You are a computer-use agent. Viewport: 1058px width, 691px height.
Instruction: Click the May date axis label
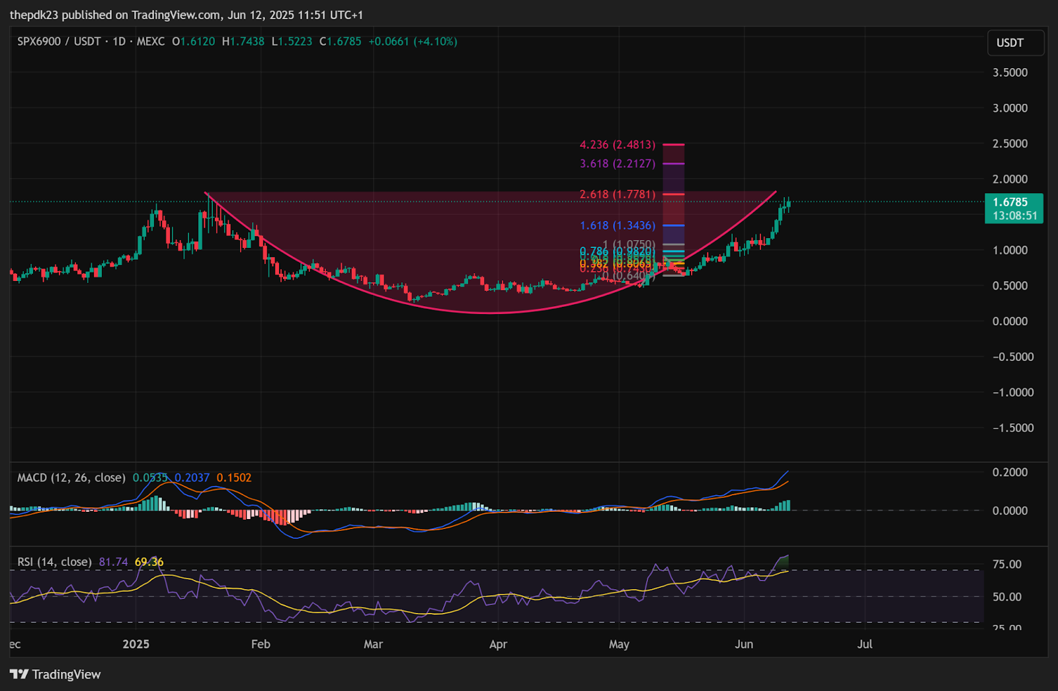[x=619, y=644]
